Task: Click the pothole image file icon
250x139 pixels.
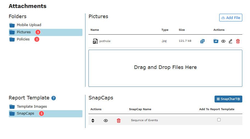Action: tap(95, 41)
